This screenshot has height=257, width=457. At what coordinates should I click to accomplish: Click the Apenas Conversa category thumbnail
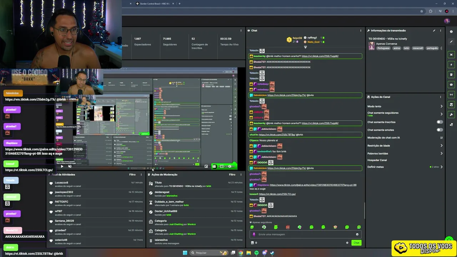372,46
